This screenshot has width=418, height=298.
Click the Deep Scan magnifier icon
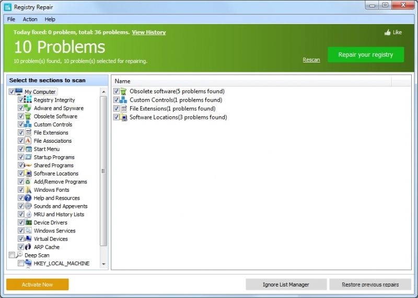click(19, 255)
